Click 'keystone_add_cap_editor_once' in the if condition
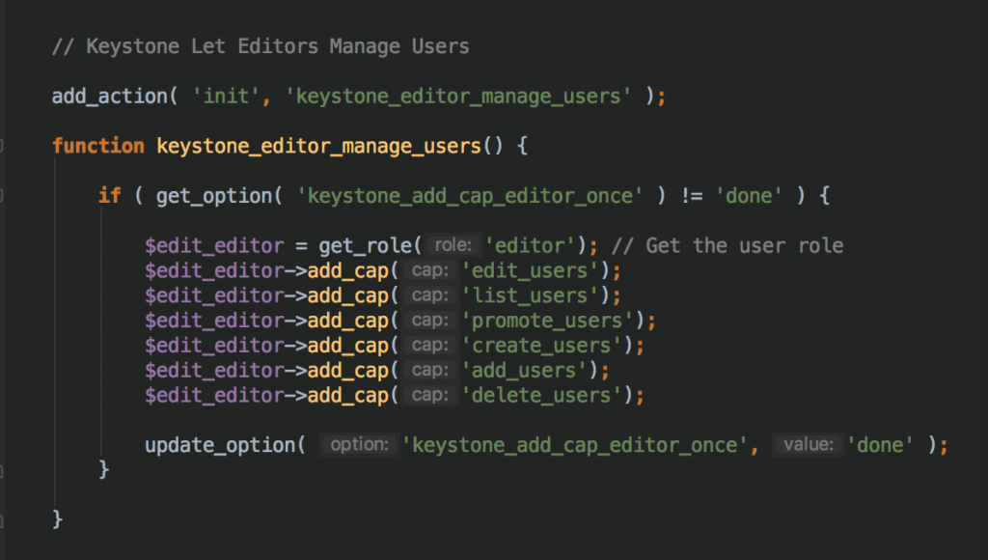 [x=470, y=196]
